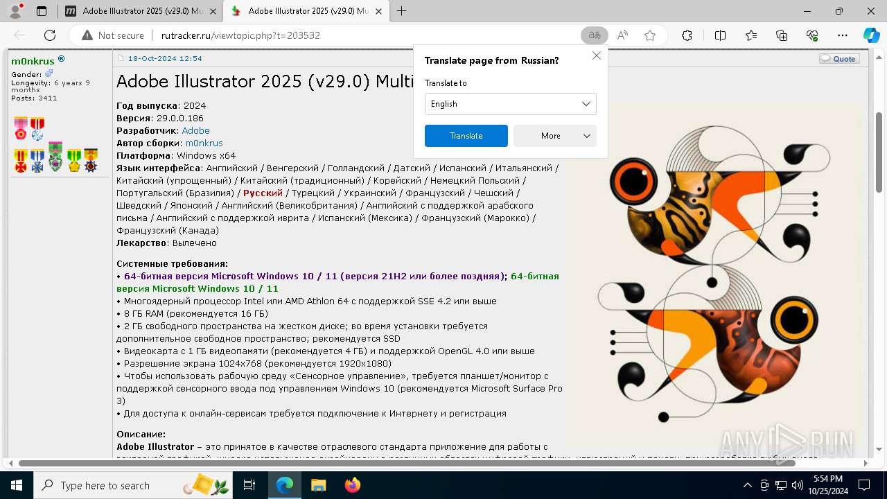
Task: Expand the More options dropdown
Action: [x=555, y=136]
